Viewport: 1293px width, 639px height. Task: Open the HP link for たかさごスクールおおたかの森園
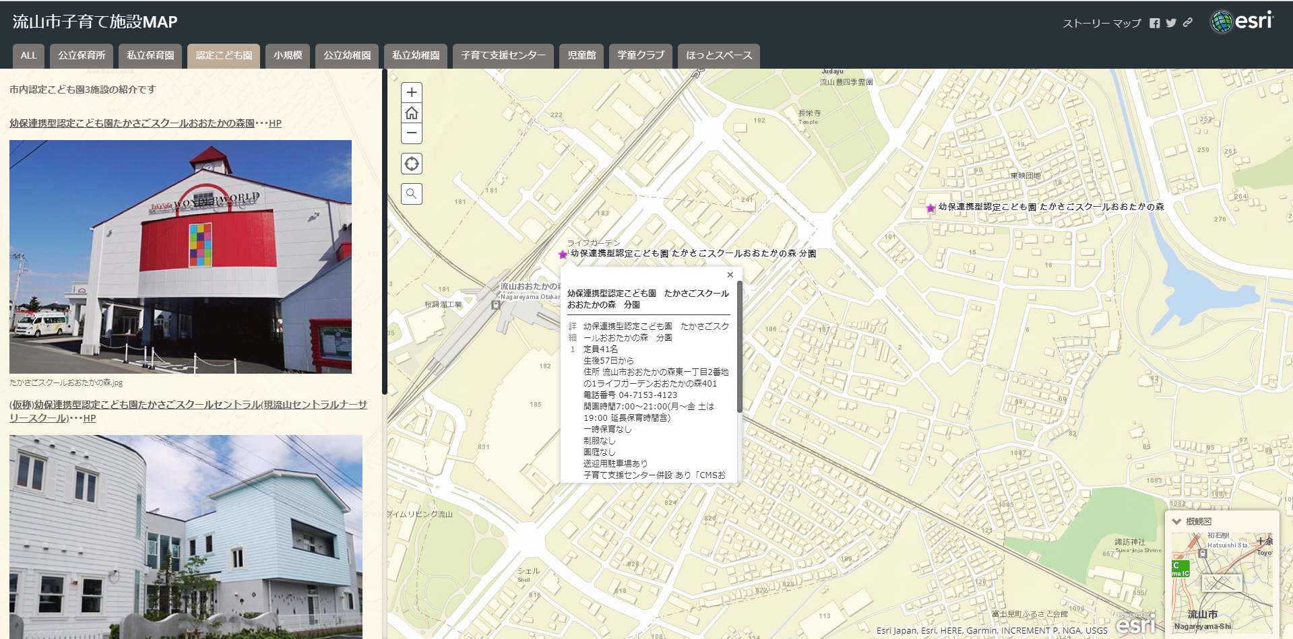coord(274,123)
